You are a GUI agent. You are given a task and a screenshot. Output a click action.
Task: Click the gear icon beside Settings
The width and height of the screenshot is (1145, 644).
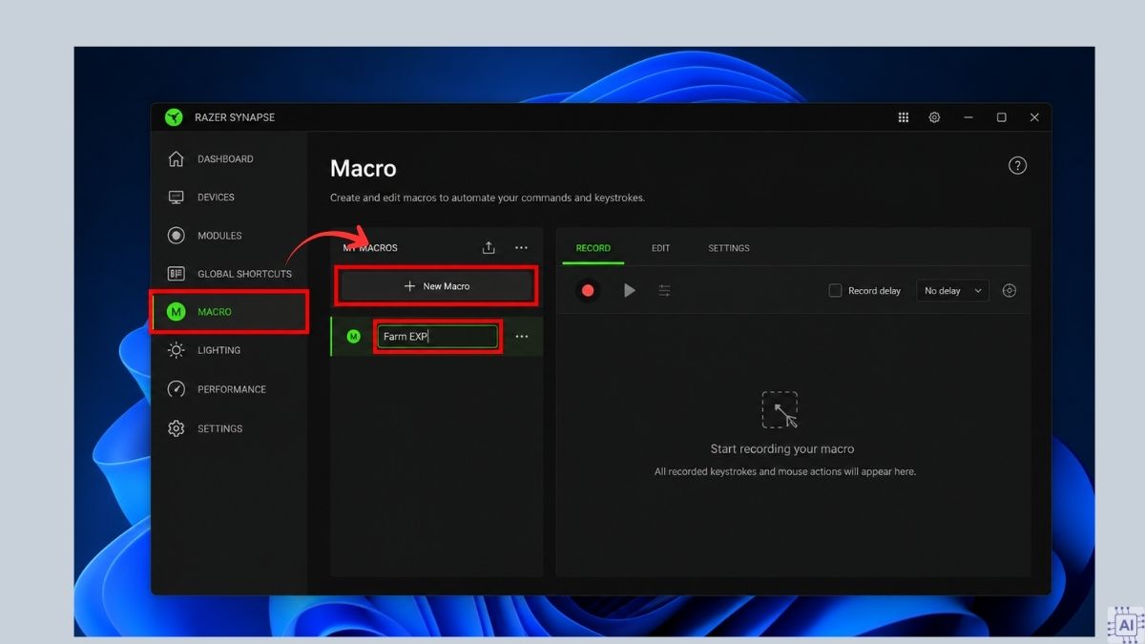[176, 428]
